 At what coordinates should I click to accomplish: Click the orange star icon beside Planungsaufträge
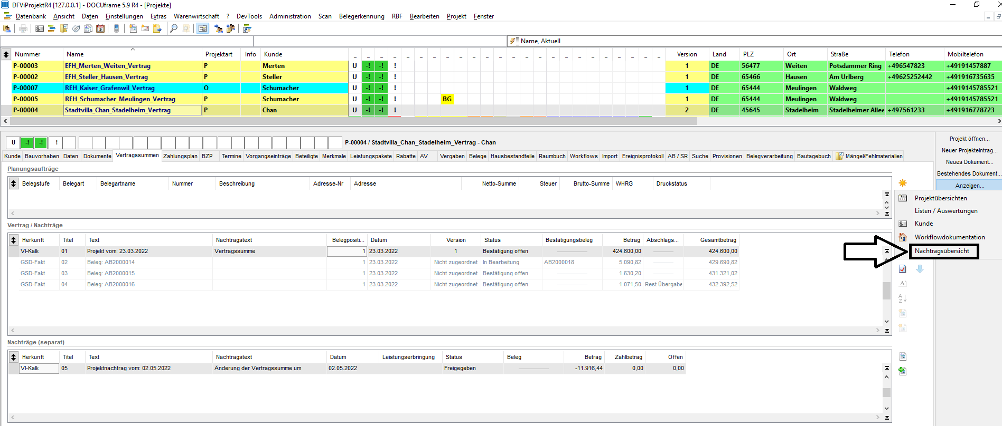pos(903,183)
